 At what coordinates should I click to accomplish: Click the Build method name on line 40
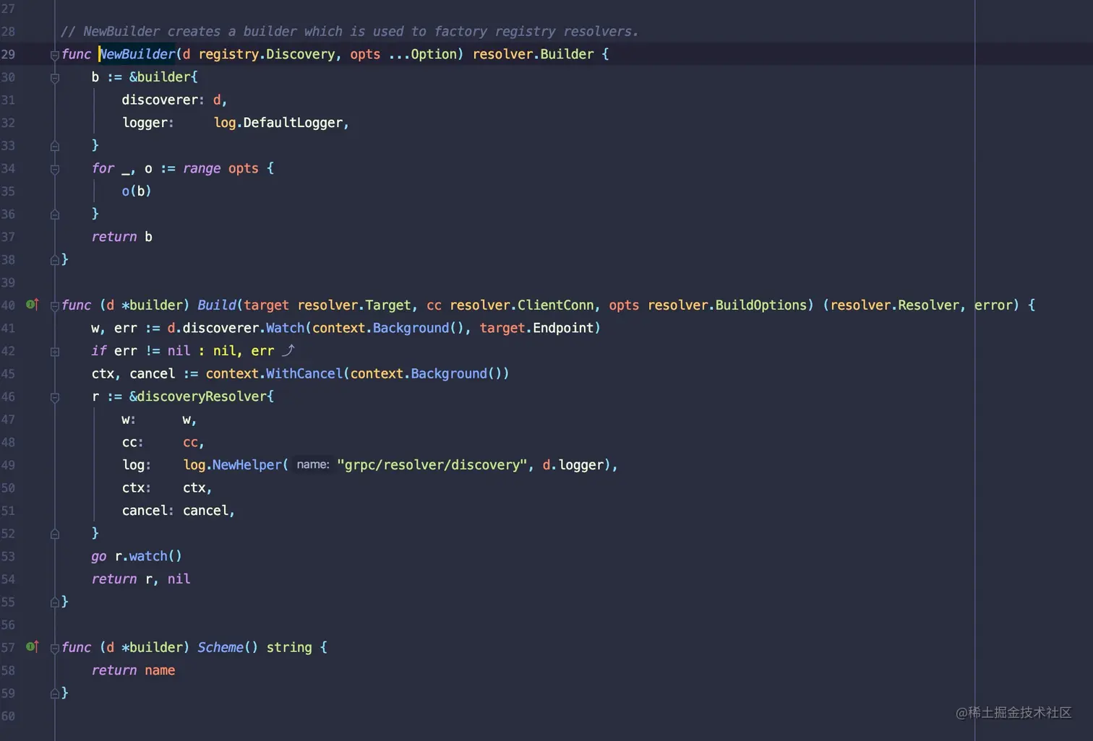pos(217,305)
